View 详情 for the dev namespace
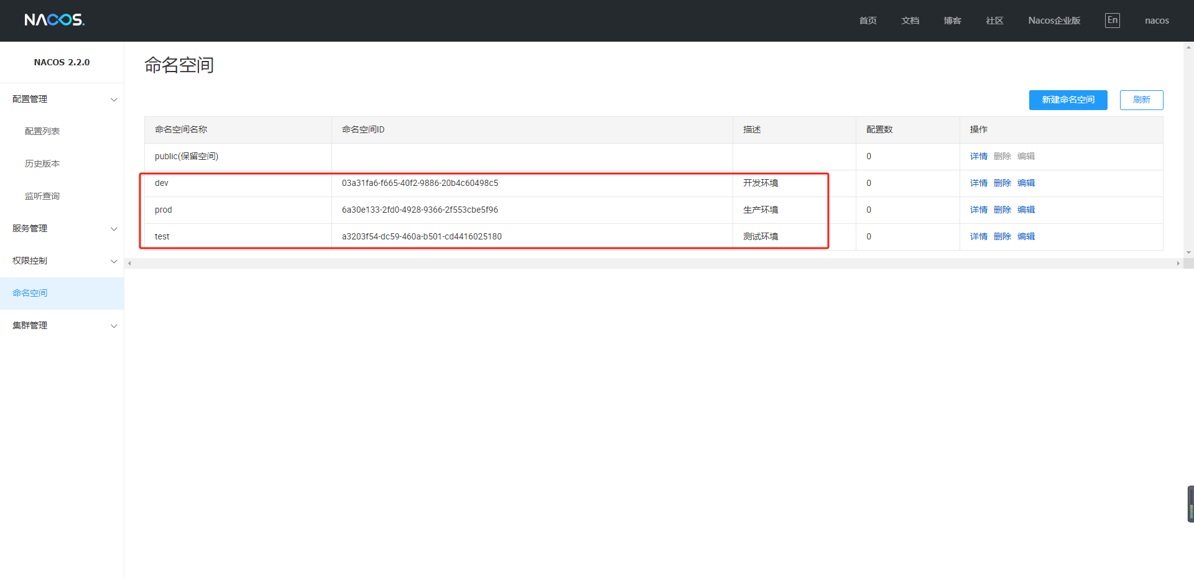This screenshot has width=1194, height=579. [979, 183]
